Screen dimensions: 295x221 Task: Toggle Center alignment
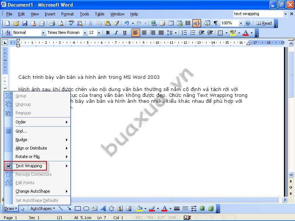(x=144, y=33)
